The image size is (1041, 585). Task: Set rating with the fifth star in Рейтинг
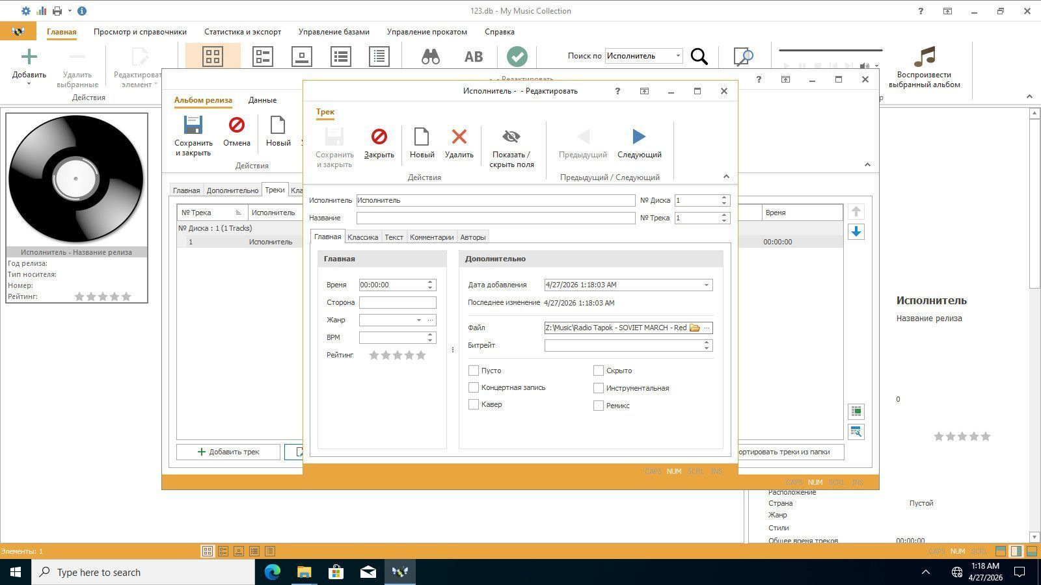click(x=421, y=355)
